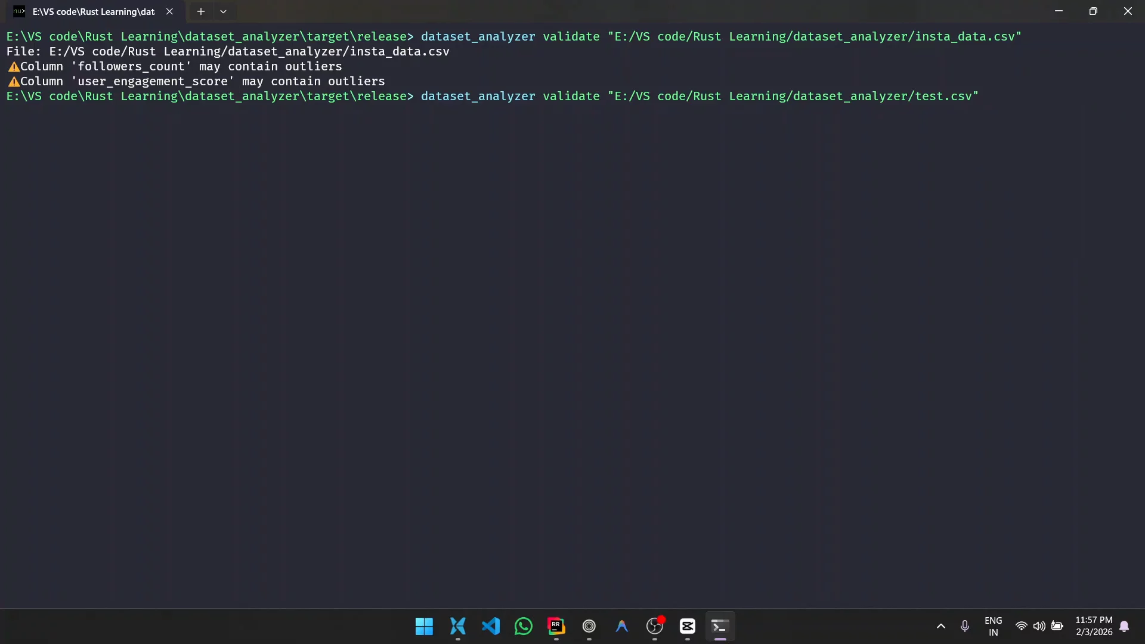The image size is (1145, 644).
Task: Open the notification bell
Action: tap(1124, 626)
